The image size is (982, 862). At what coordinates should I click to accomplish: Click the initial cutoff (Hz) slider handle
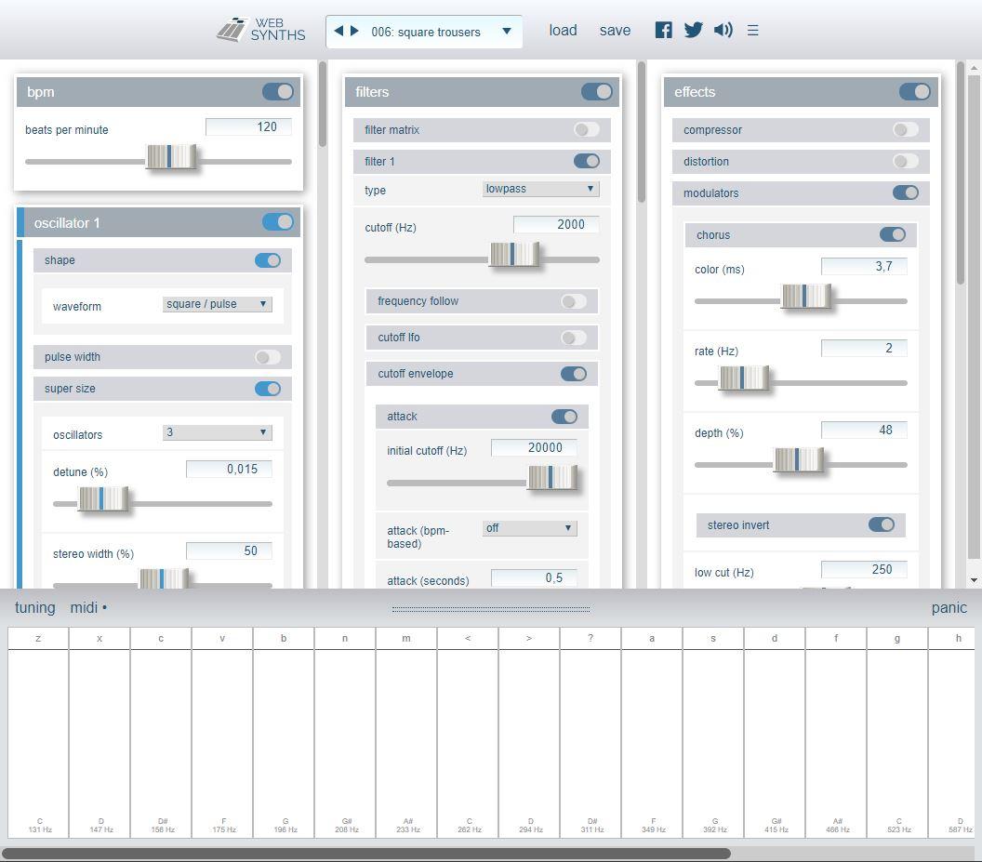(552, 478)
